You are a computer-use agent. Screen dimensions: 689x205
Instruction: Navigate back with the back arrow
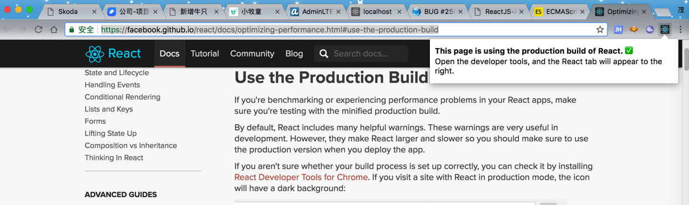[8, 29]
